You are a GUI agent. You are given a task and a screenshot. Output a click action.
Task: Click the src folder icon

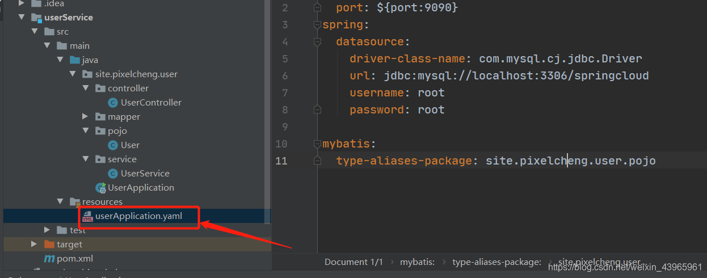(x=49, y=31)
